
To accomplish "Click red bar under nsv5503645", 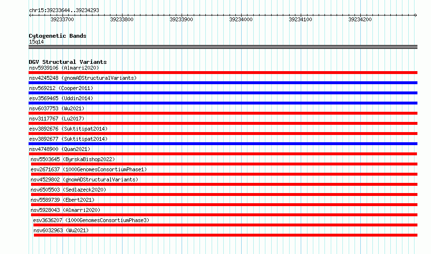I will coord(224,164).
